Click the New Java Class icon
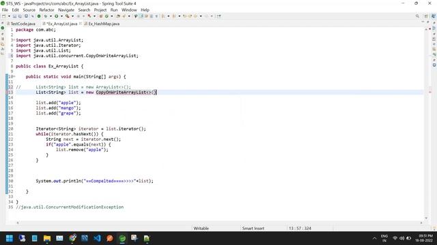The width and height of the screenshot is (437, 245). [107, 16]
